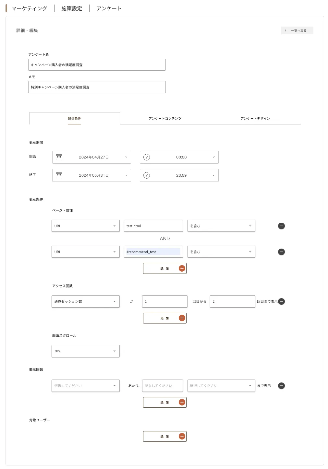This screenshot has width=328, height=469.
Task: Expand the start date 2024年04月27日 dropdown
Action: pos(91,157)
